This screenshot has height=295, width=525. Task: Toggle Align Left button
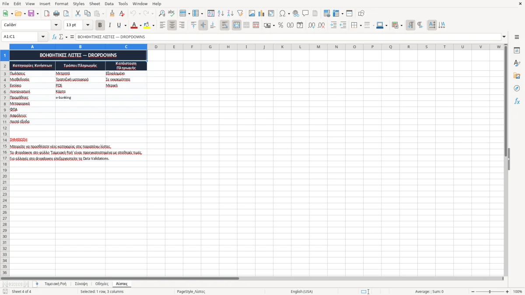163,25
